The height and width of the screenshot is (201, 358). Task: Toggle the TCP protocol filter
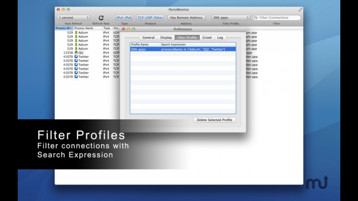click(140, 18)
